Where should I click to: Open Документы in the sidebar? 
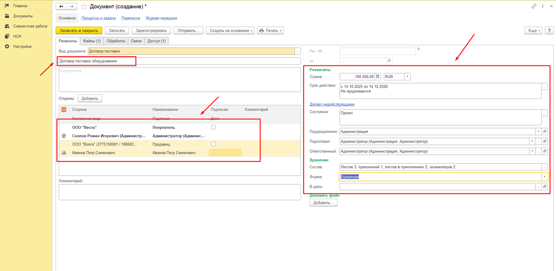click(23, 16)
